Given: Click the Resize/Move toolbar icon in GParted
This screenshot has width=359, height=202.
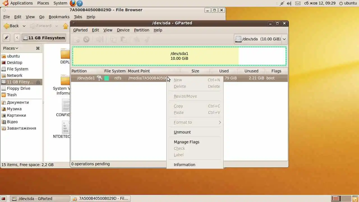Looking at the screenshot, I should tap(100, 39).
